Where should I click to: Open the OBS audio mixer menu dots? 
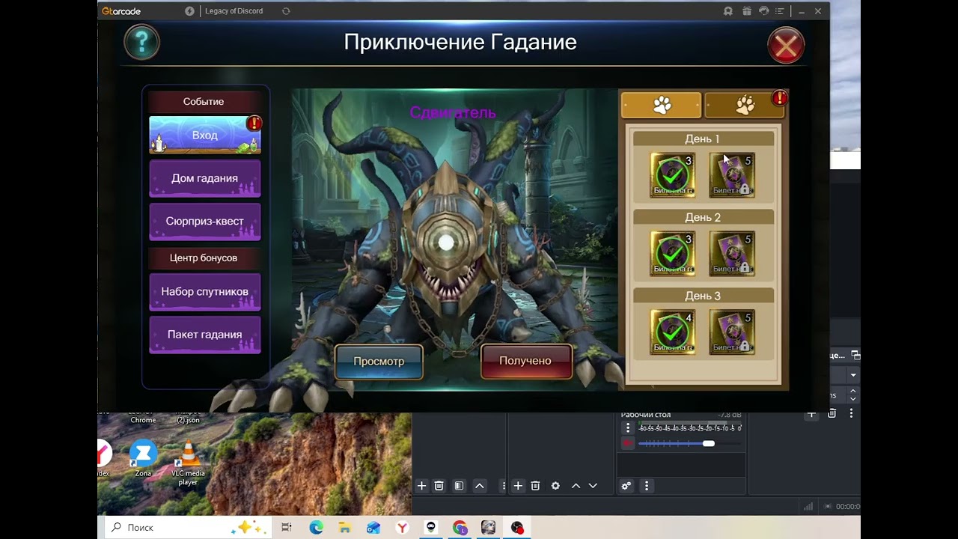[647, 486]
